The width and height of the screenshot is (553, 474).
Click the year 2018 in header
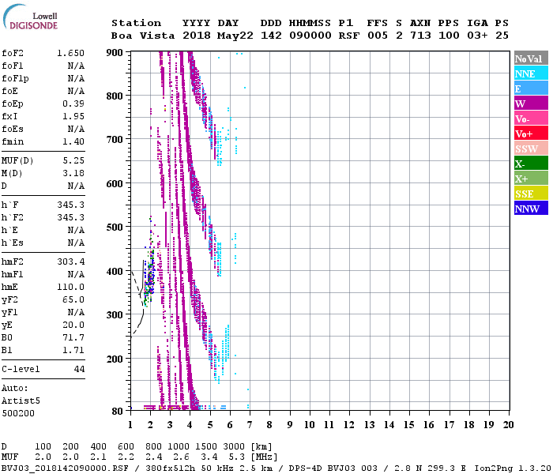pyautogui.click(x=197, y=36)
